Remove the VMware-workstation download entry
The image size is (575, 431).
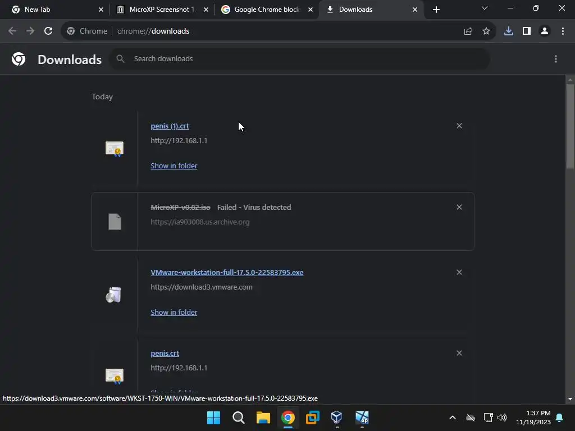459,272
